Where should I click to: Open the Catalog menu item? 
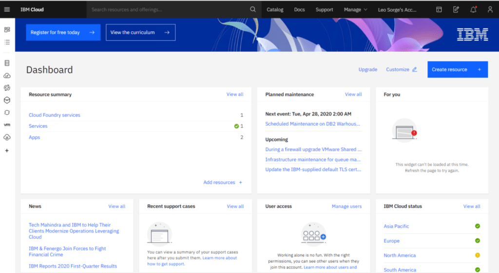click(x=275, y=10)
